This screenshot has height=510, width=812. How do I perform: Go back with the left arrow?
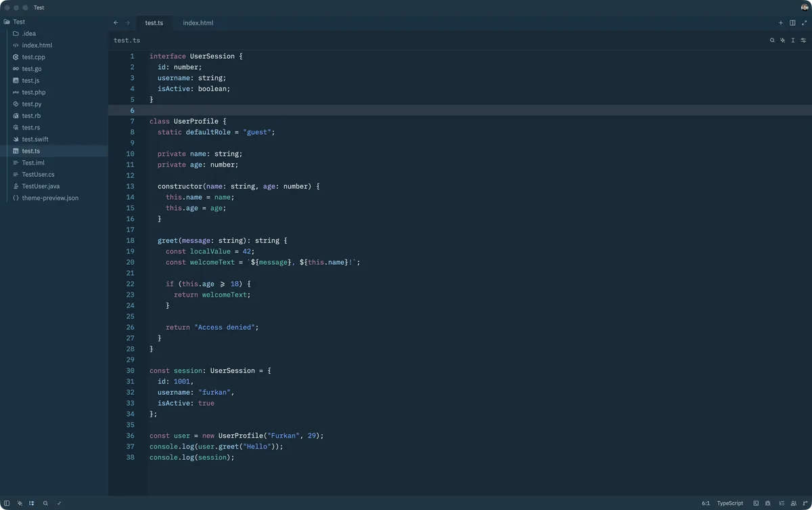tap(116, 23)
